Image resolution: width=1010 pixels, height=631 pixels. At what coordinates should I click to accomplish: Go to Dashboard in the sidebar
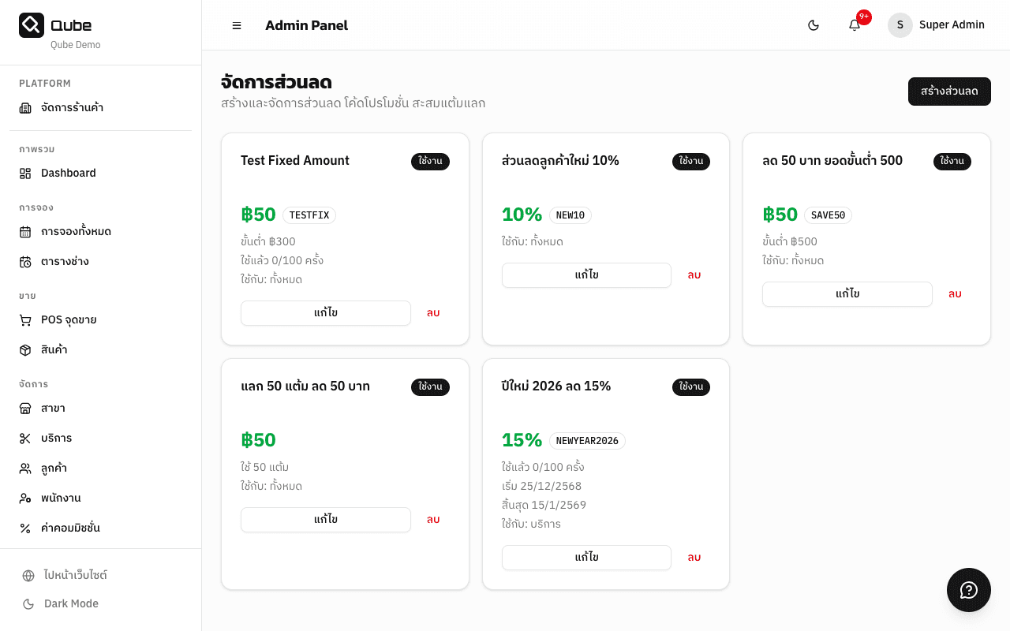coord(68,174)
